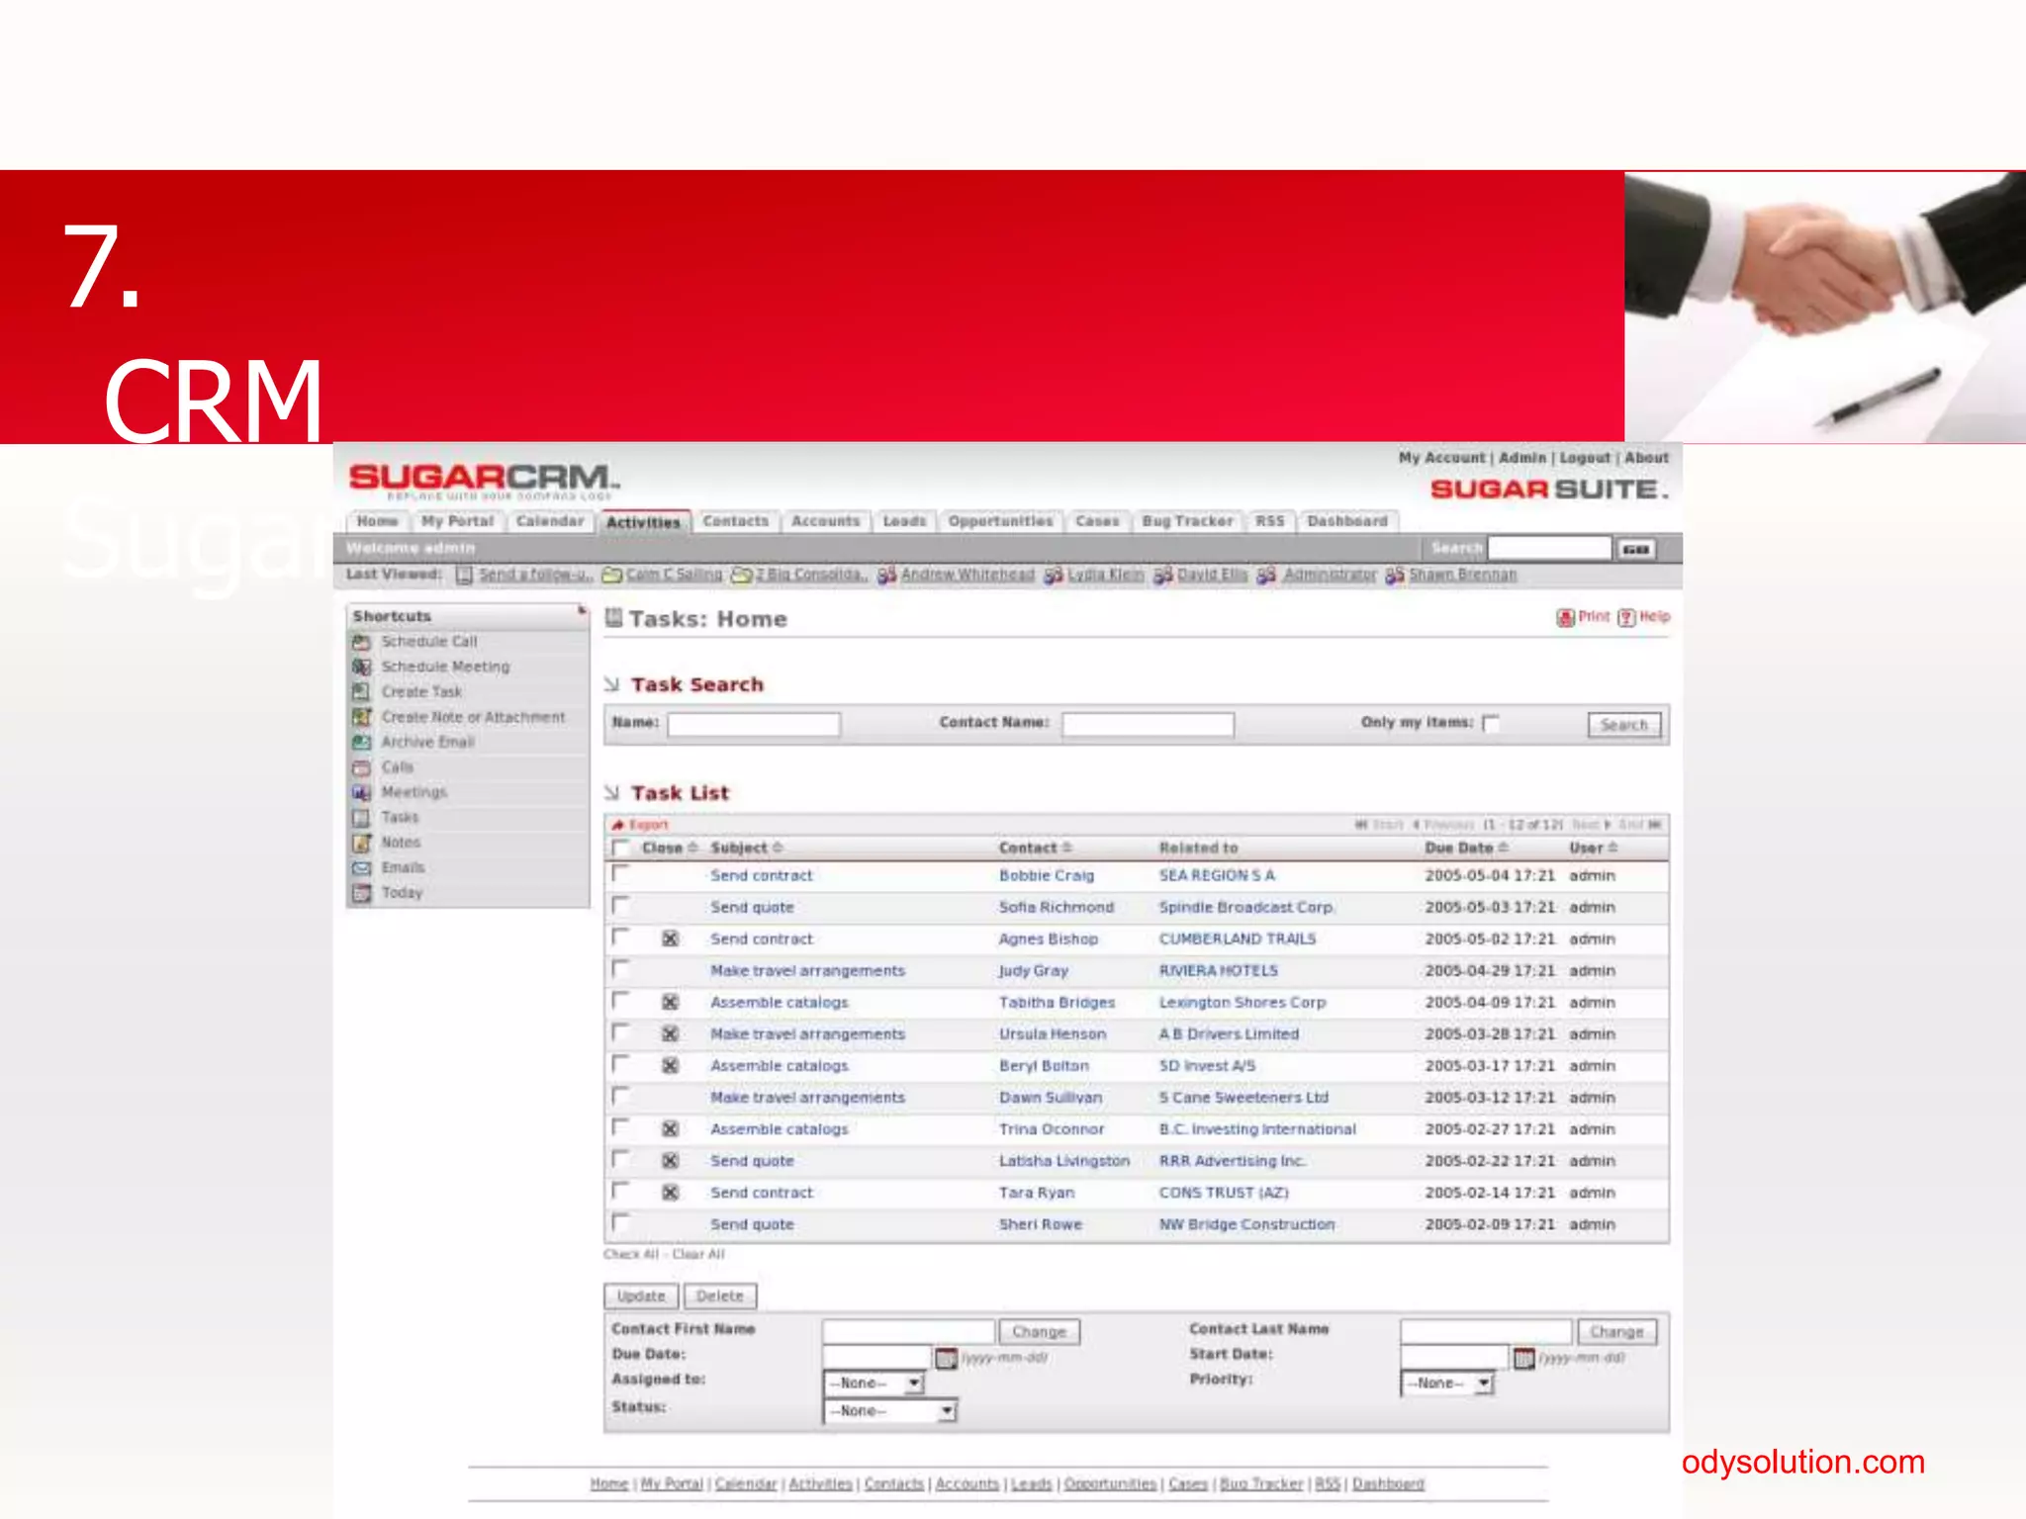
Task: Click the Contact Name search field
Action: (x=1148, y=724)
